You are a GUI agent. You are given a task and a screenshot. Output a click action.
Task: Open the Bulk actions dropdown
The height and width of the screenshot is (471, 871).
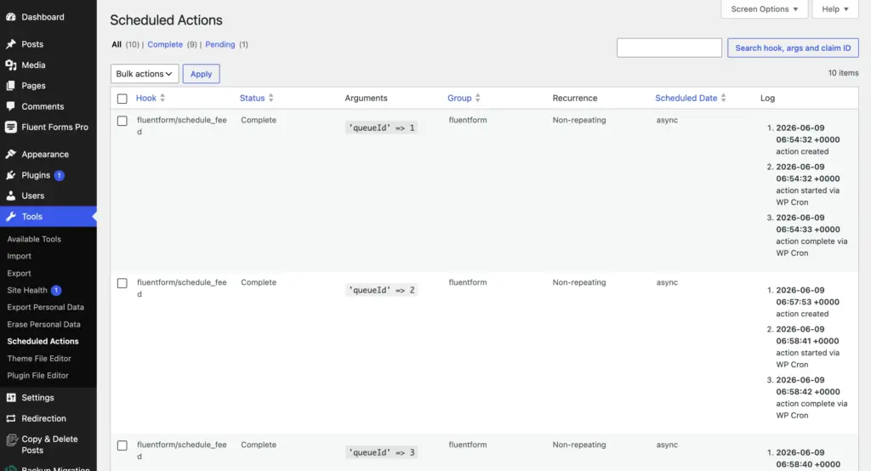[x=145, y=74]
